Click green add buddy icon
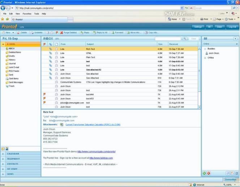Viewport: 240px width, 187px height. [x=204, y=173]
